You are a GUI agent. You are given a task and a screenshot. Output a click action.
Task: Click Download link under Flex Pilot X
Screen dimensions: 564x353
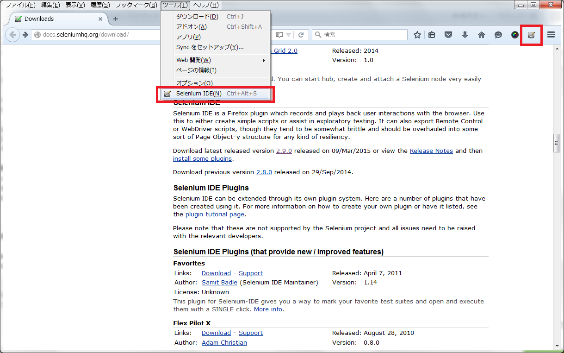click(x=216, y=333)
